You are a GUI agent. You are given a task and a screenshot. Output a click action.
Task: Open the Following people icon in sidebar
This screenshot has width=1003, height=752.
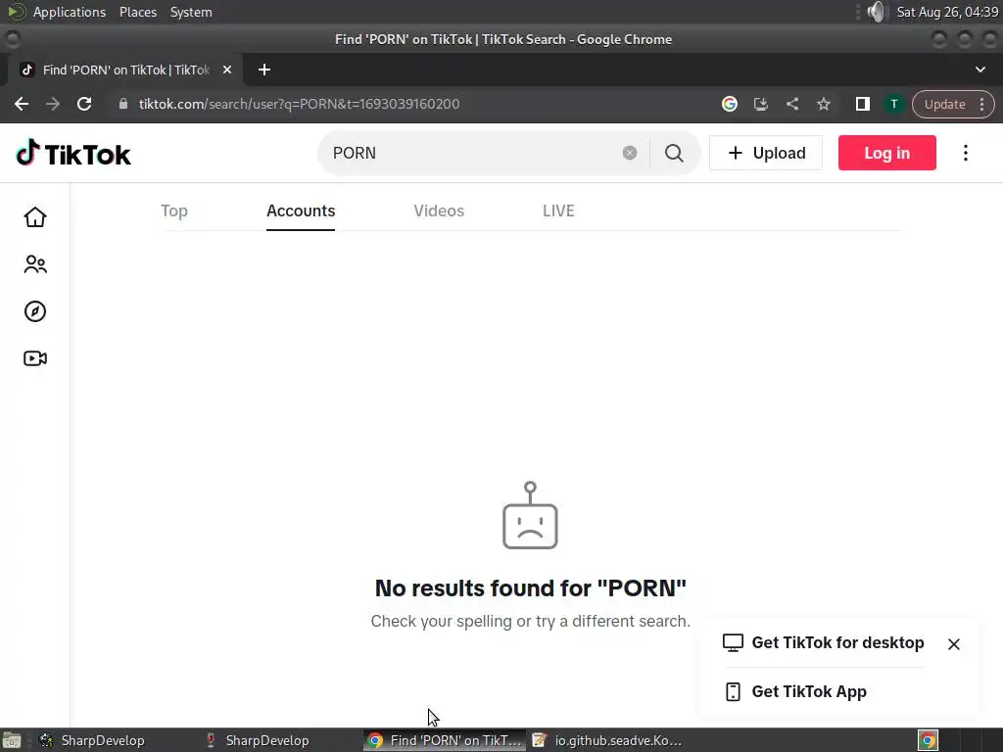(x=35, y=264)
